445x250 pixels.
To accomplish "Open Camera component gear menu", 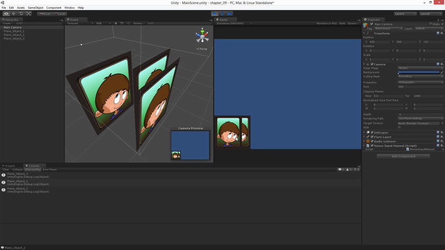I will (x=442, y=64).
